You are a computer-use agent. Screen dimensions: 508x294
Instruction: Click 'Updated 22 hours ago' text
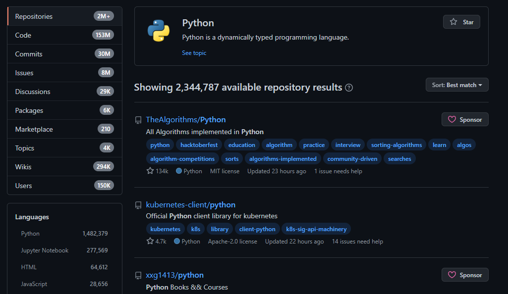294,241
